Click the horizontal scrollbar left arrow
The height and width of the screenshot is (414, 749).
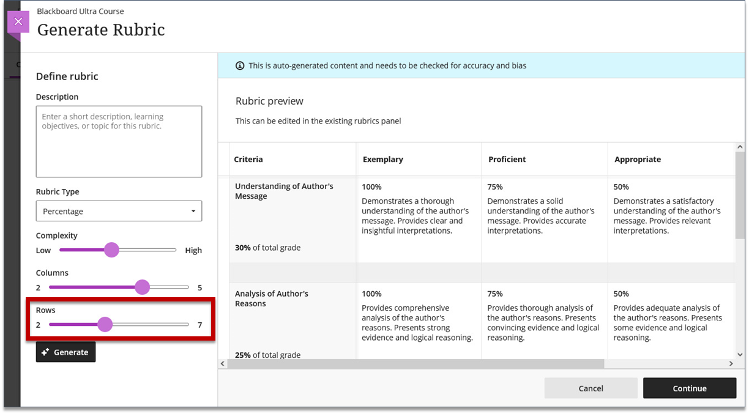(223, 364)
